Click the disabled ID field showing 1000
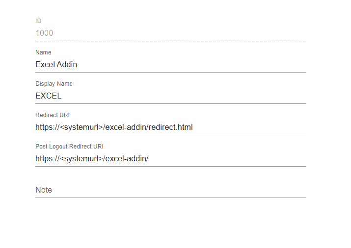The width and height of the screenshot is (351, 248). [170, 33]
